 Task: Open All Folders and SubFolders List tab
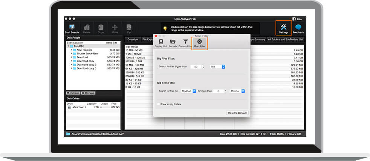pyautogui.click(x=285, y=39)
